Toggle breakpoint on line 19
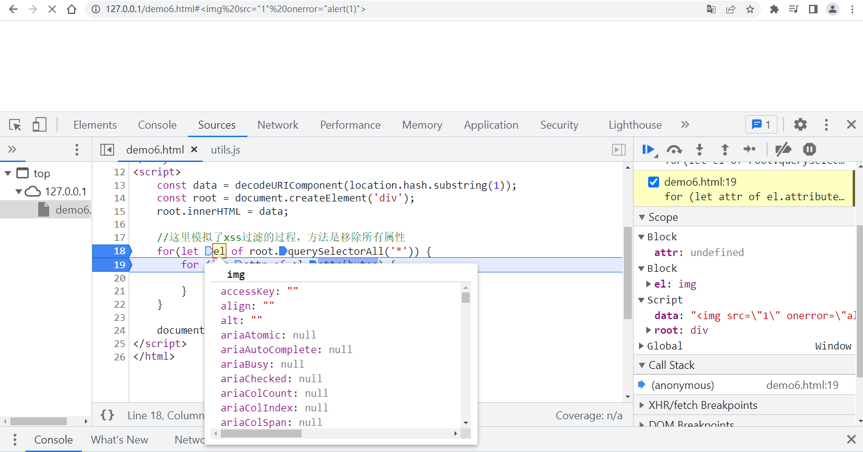The image size is (863, 452). (112, 265)
